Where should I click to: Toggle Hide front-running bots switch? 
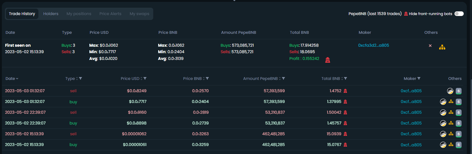(x=459, y=14)
